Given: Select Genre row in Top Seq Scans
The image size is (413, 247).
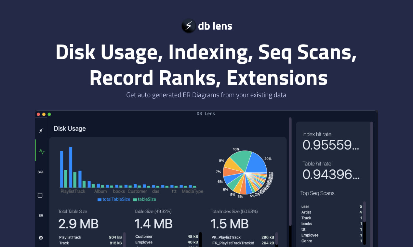Looking at the screenshot, I should [x=332, y=241].
